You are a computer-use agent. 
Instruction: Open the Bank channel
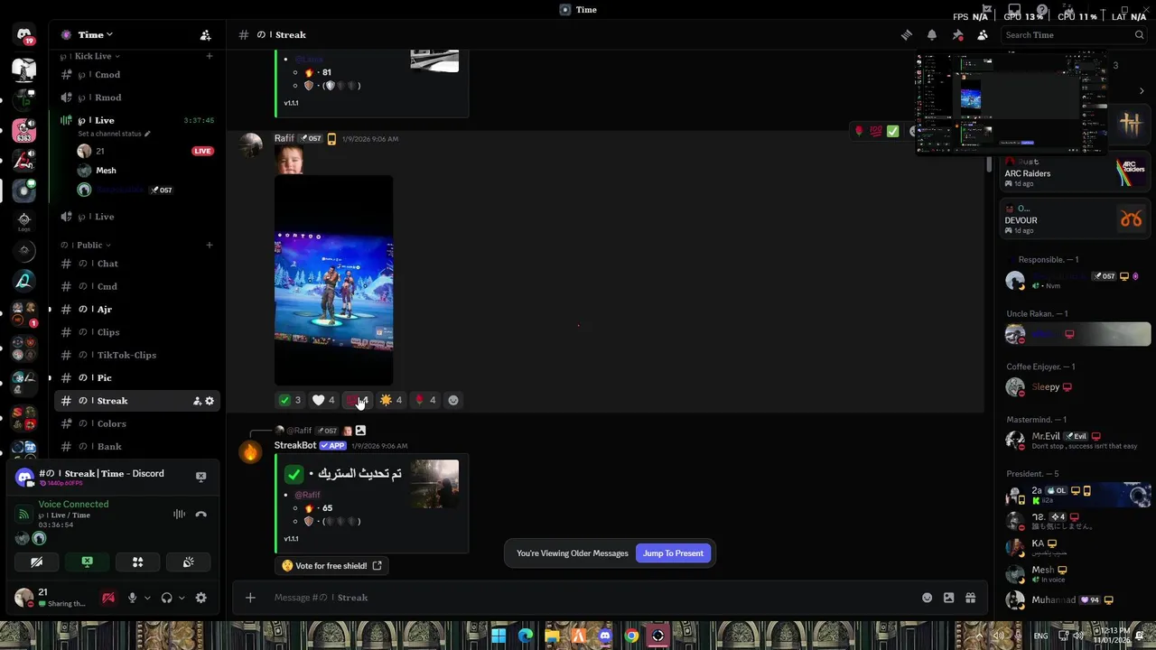pos(135,447)
